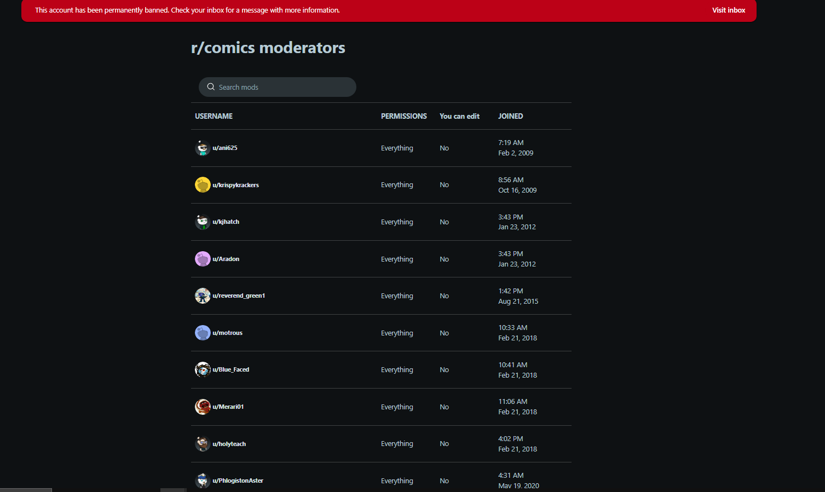Screen dimensions: 825x492
Task: Click Jan 23, 2012 date in u/kjhatch row
Action: [x=517, y=227]
